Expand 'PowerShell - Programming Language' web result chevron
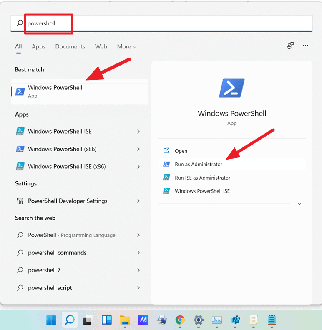Screen dimensions: 322x330 tap(138, 235)
